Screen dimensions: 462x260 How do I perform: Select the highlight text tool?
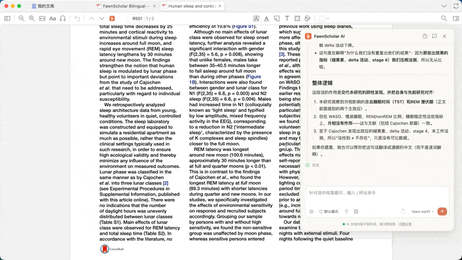(x=256, y=18)
